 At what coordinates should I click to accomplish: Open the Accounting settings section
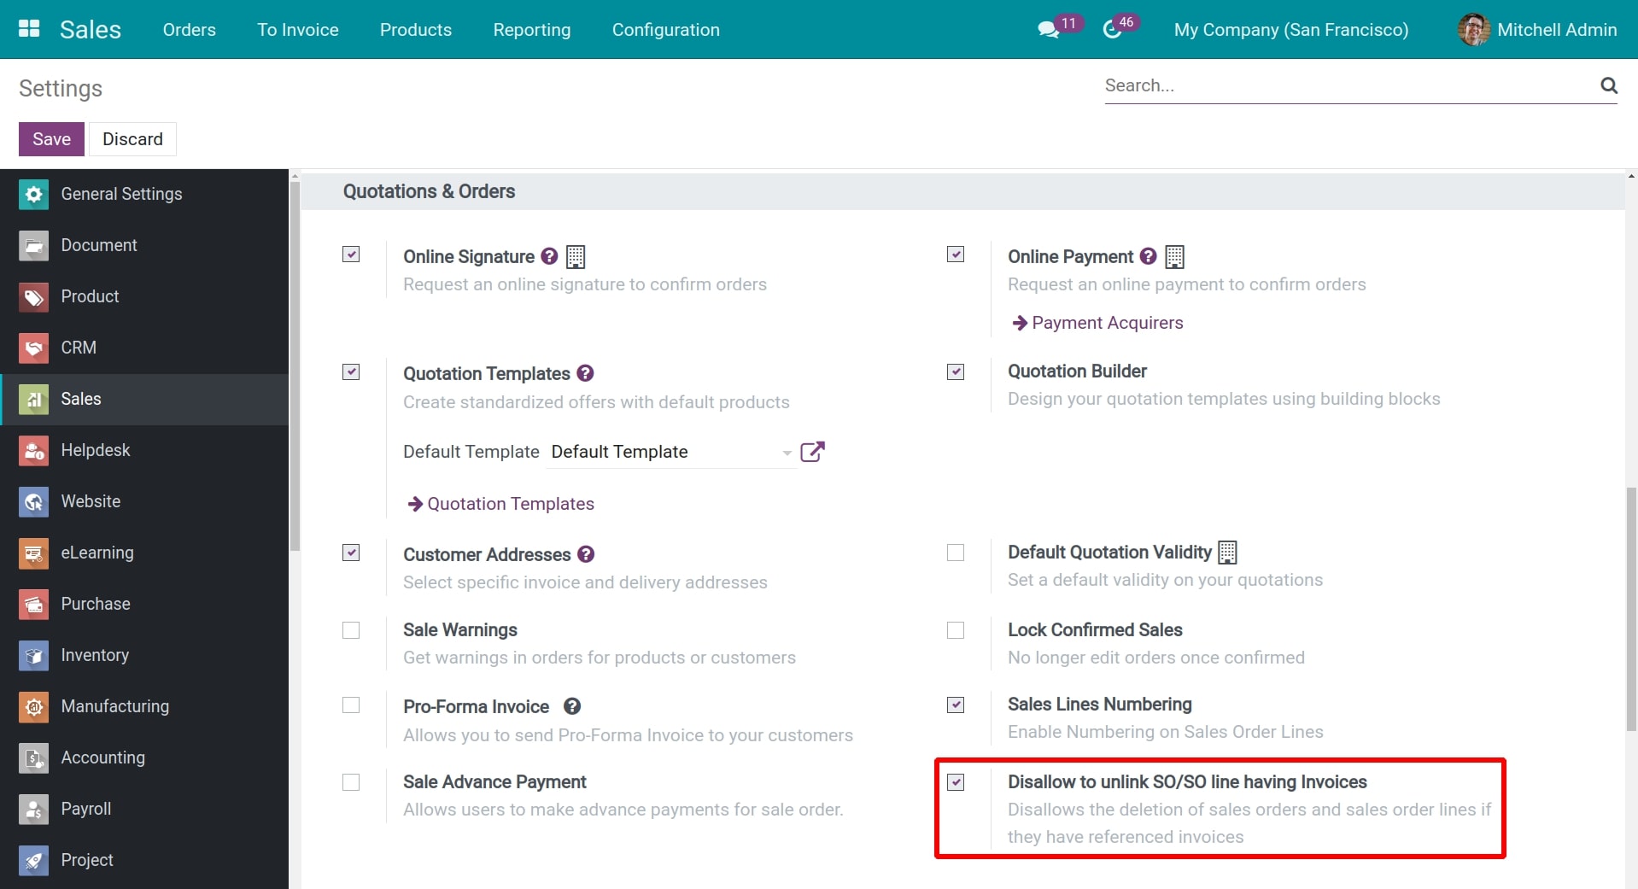(x=102, y=758)
